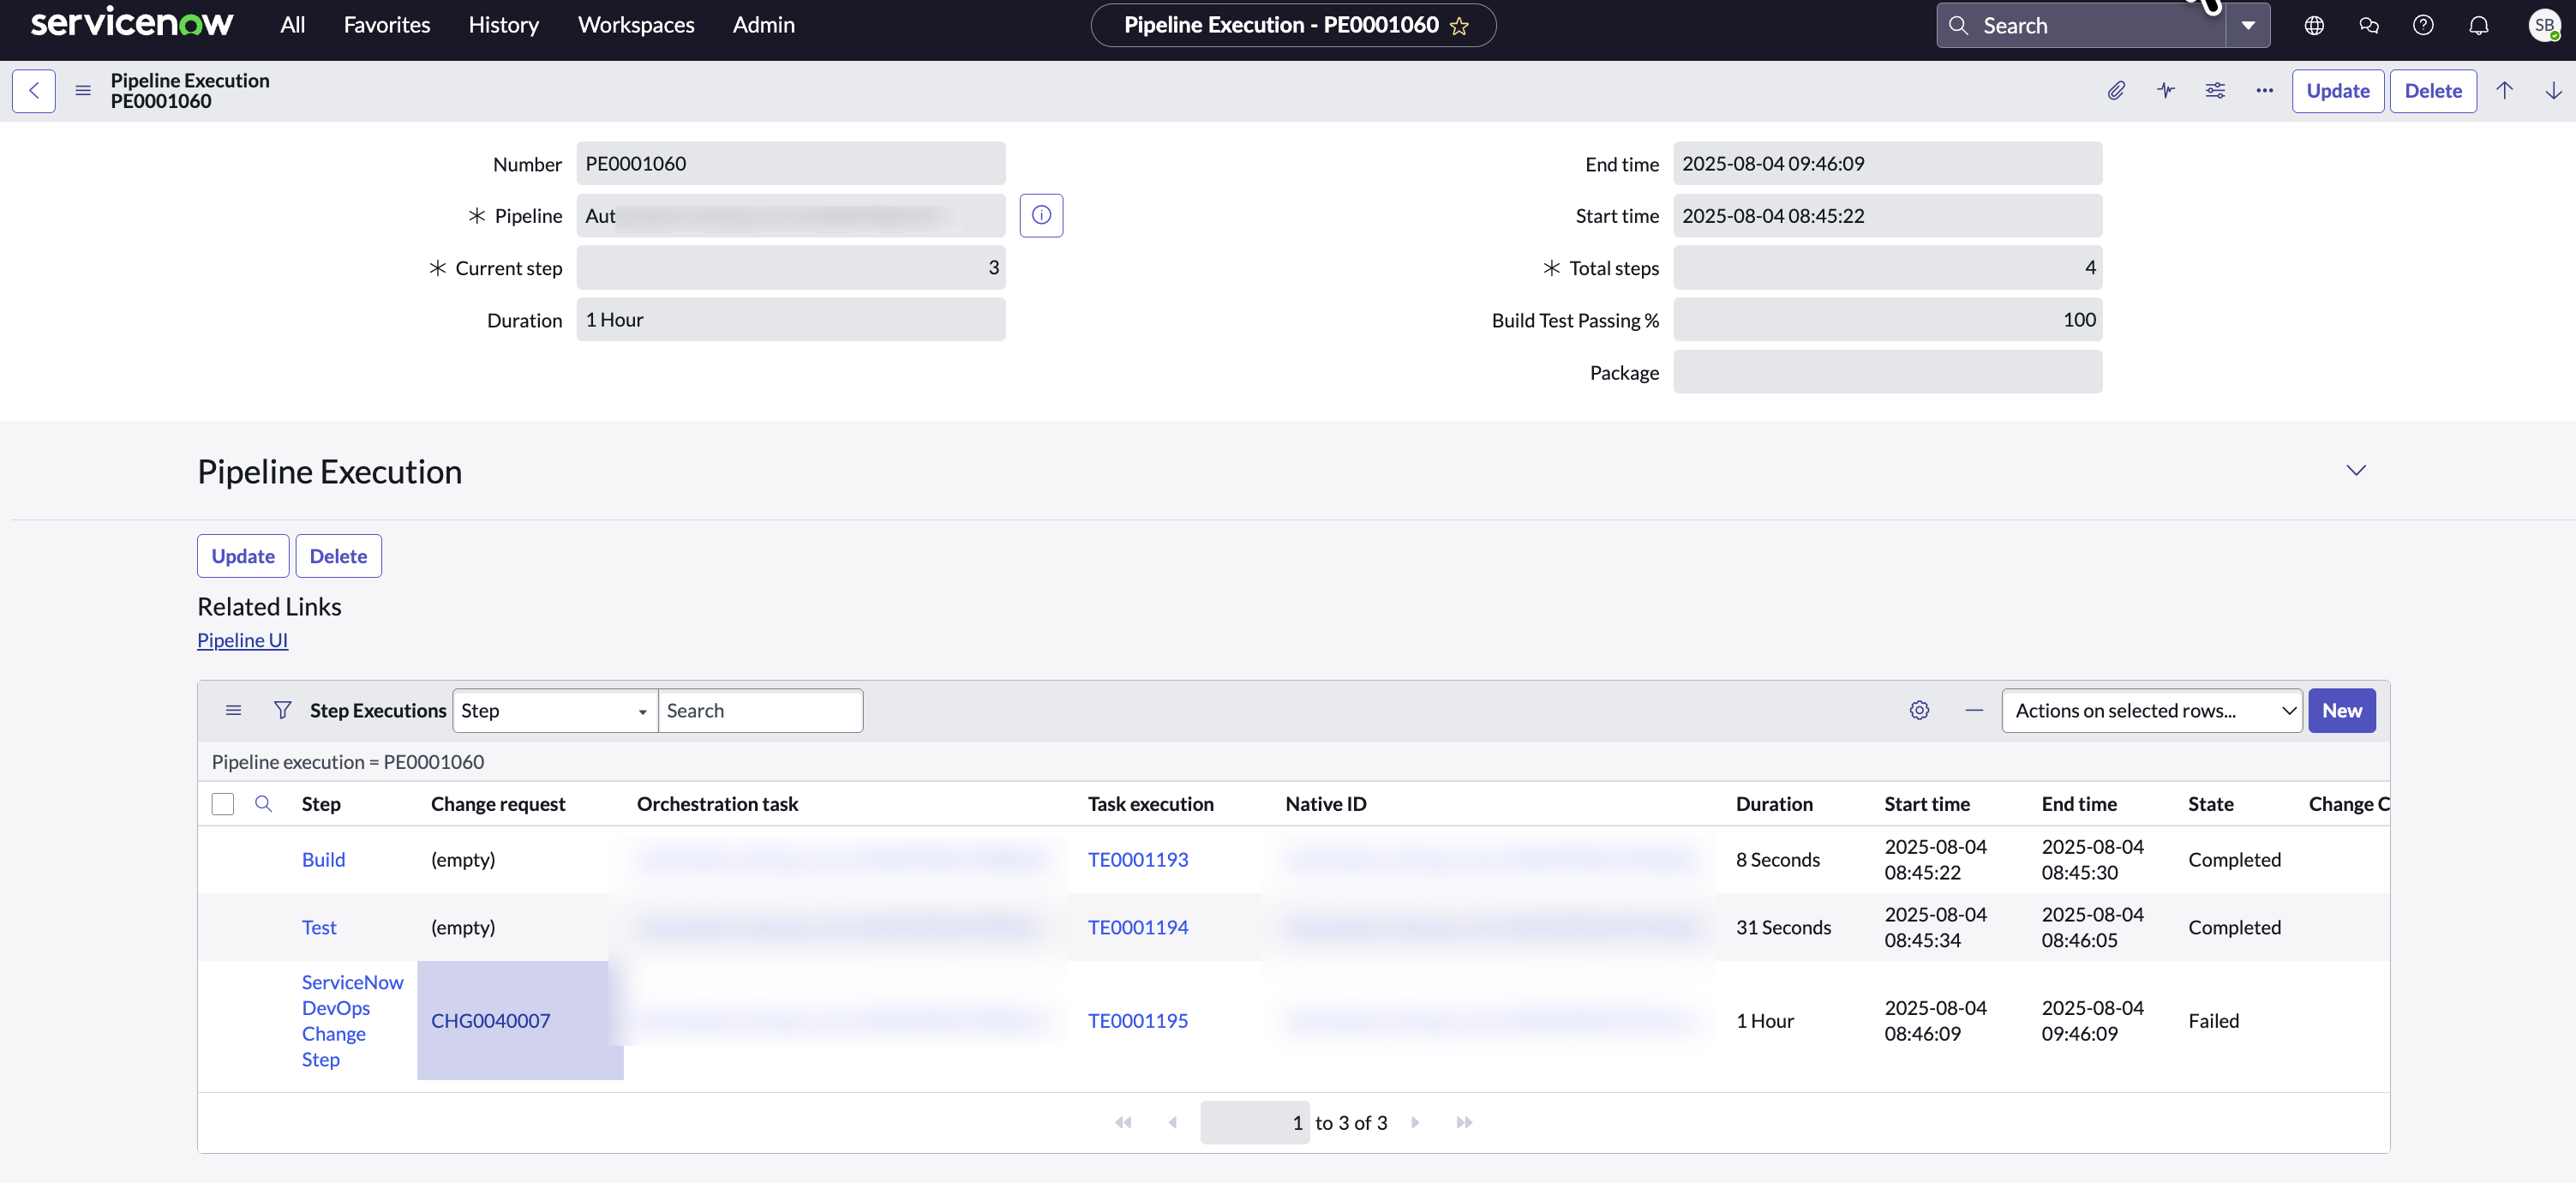Open the list personalize gear icon
This screenshot has height=1183, width=2576.
(x=1919, y=710)
